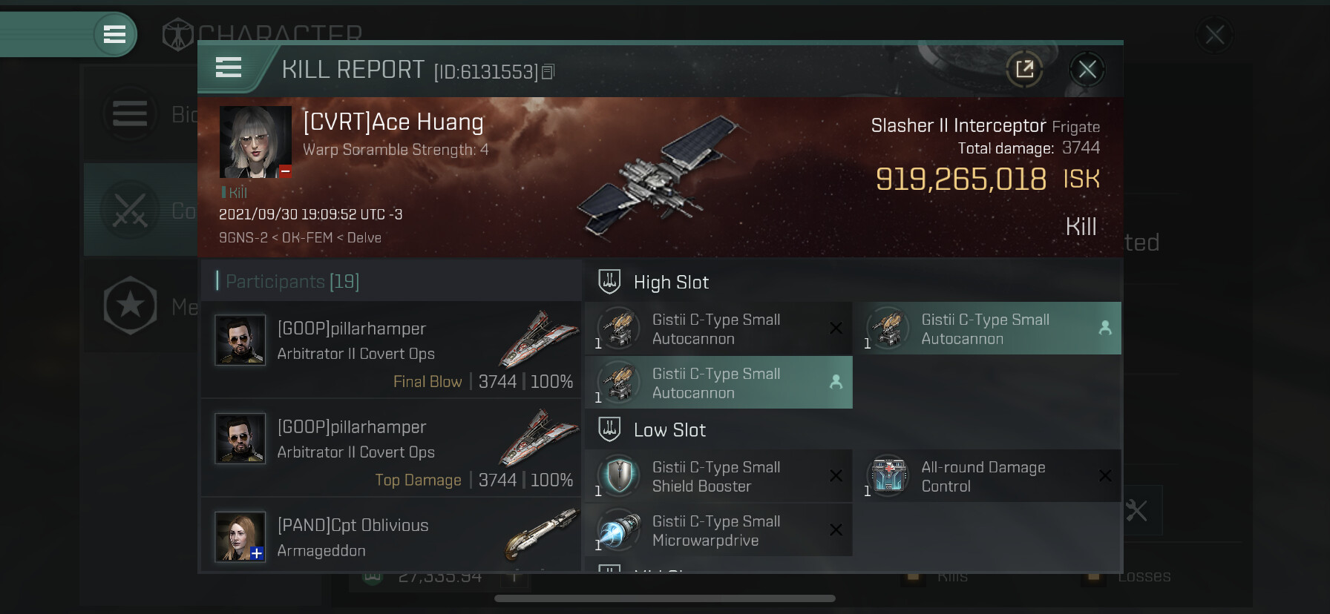The image size is (1330, 614).
Task: Open the top-left main menu button
Action: [x=114, y=34]
